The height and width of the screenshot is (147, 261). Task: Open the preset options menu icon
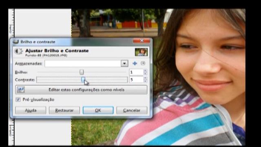tap(143, 63)
